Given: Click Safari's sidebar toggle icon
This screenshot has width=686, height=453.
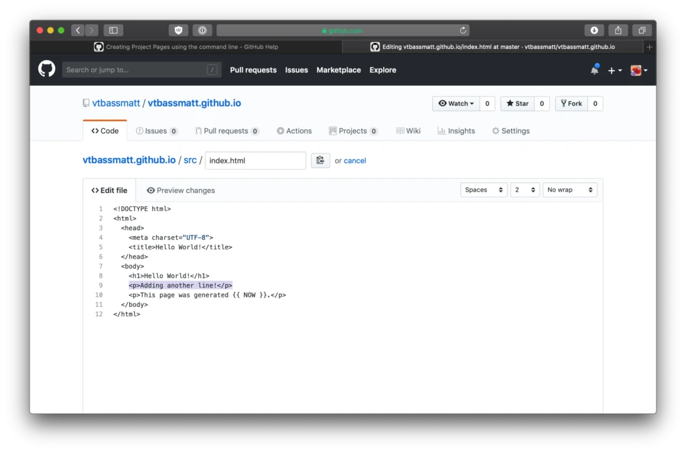Looking at the screenshot, I should click(113, 30).
